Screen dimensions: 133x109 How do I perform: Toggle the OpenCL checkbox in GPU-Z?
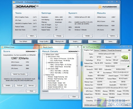pyautogui.click(x=95, y=100)
